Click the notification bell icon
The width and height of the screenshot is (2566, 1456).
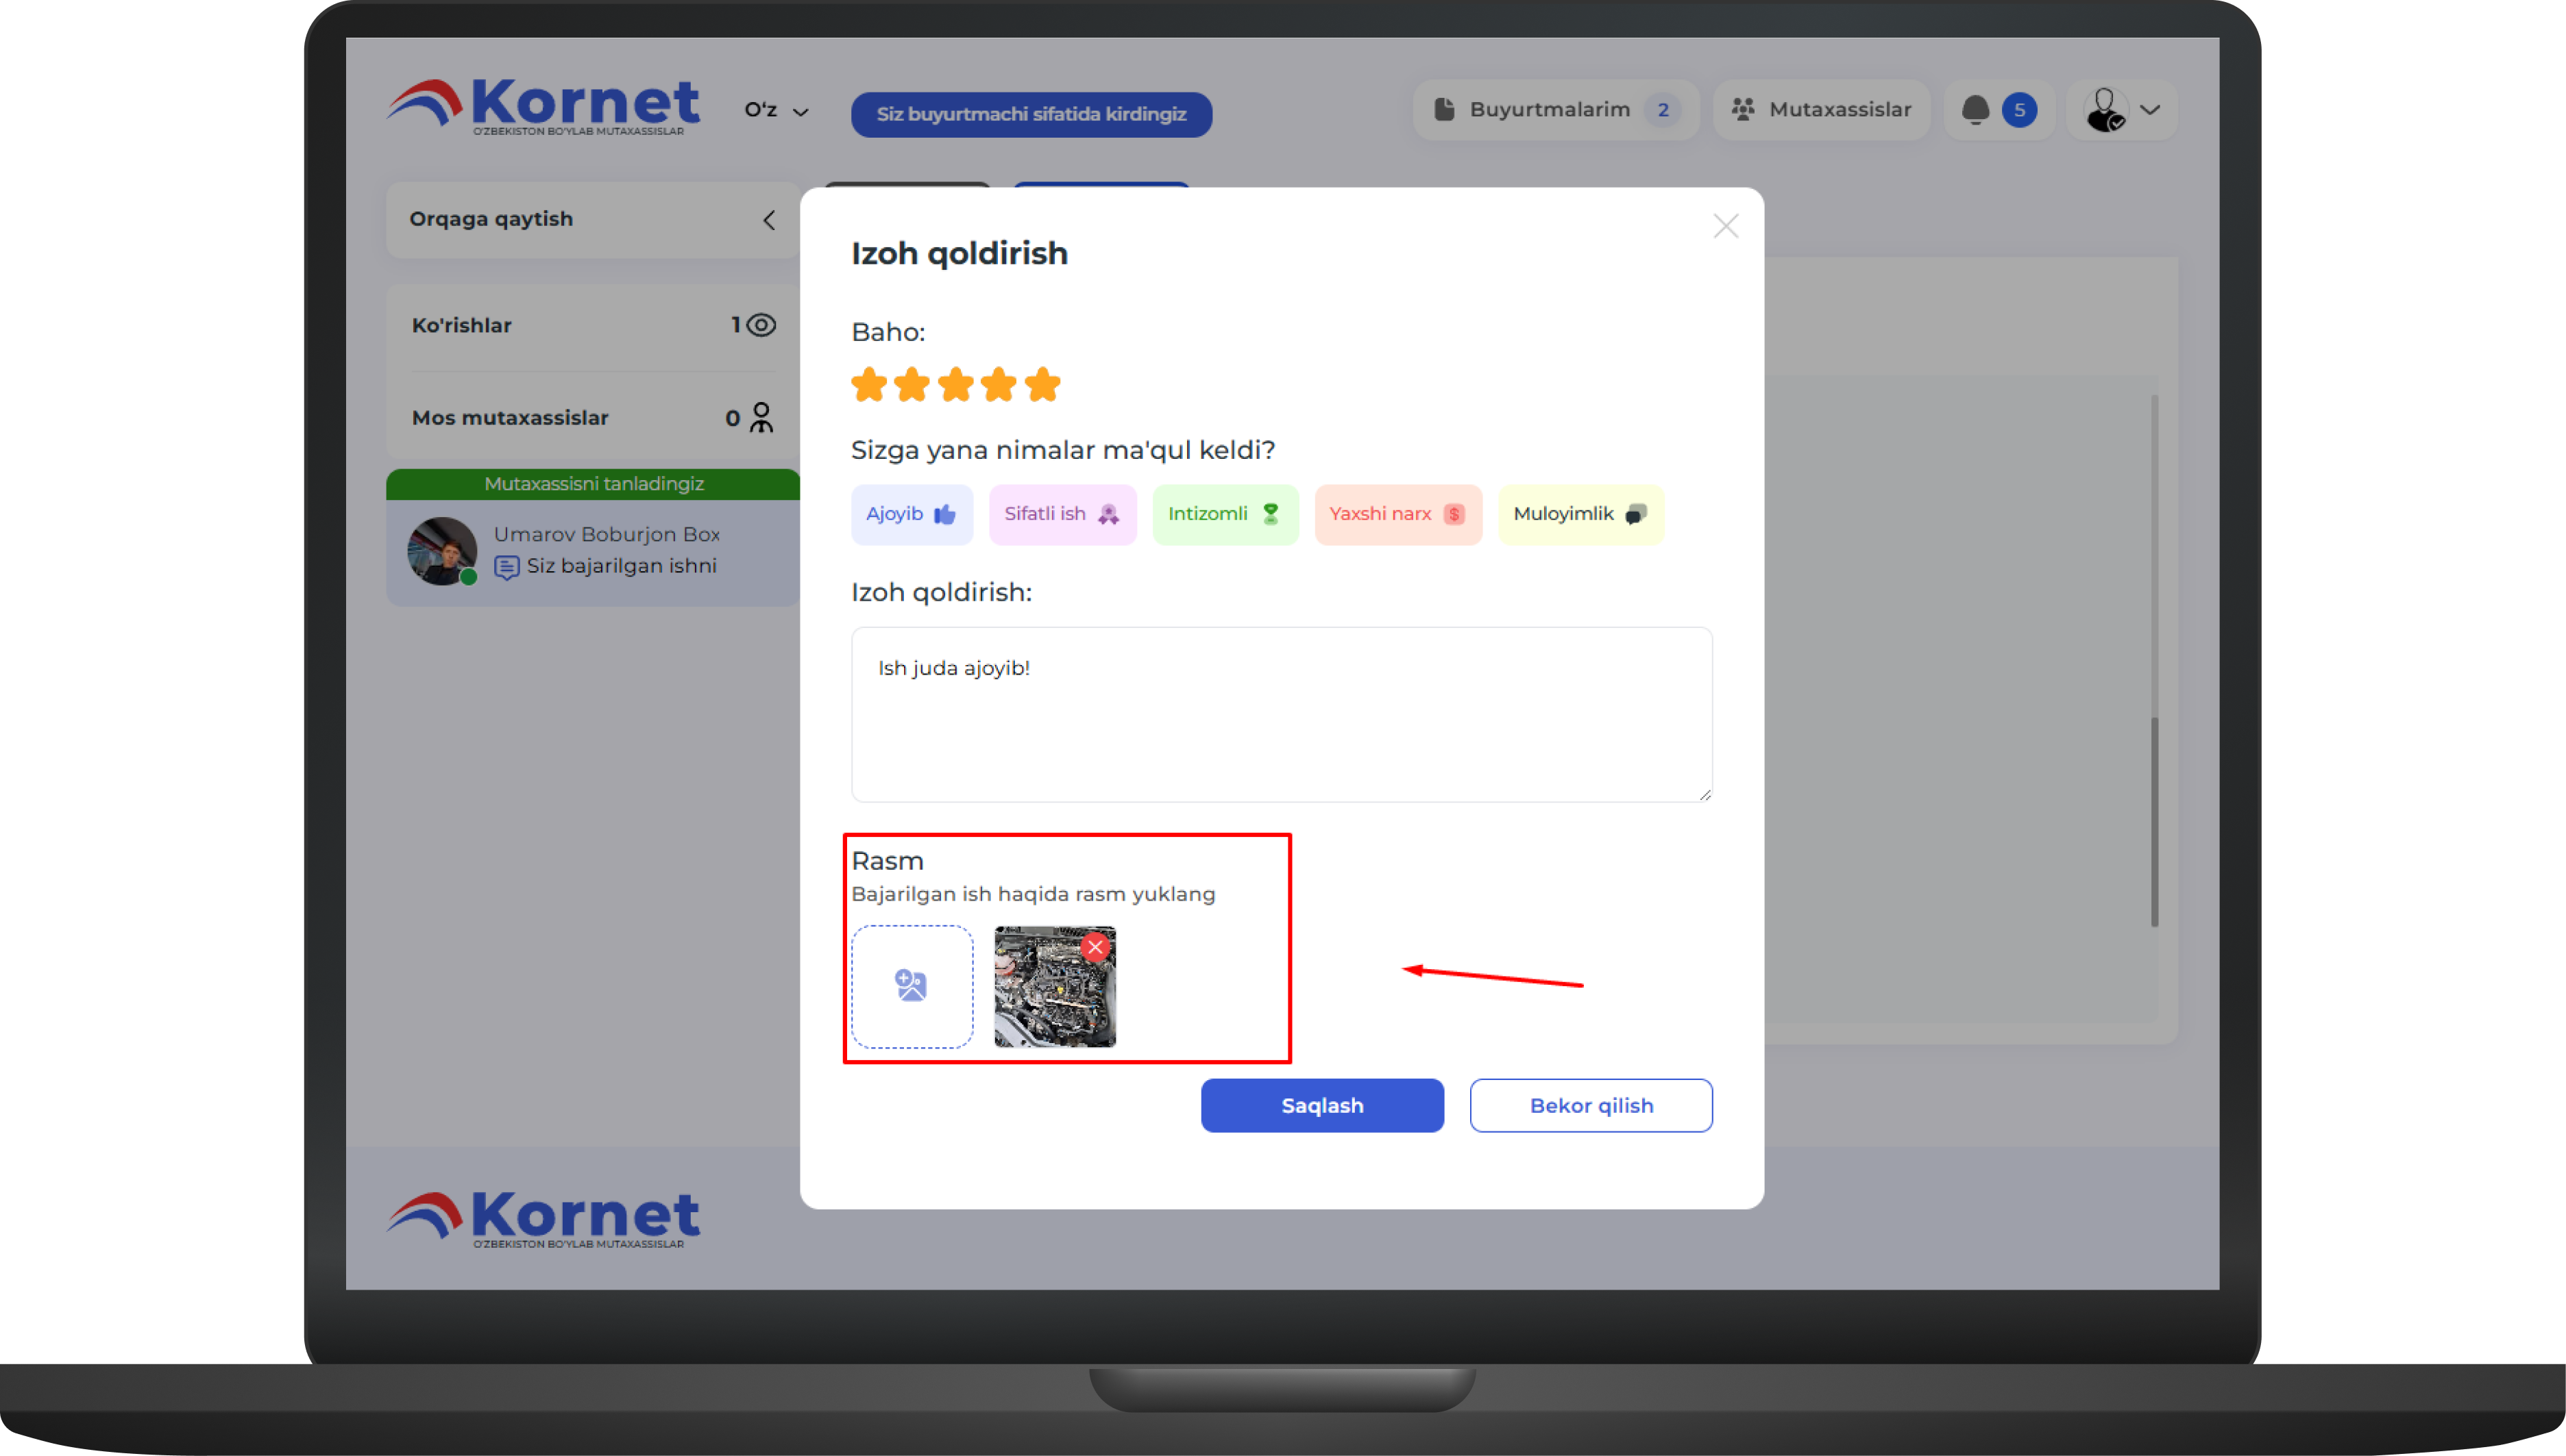1975,110
